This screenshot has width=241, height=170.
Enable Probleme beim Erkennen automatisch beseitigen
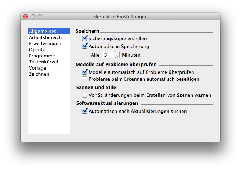(x=85, y=79)
